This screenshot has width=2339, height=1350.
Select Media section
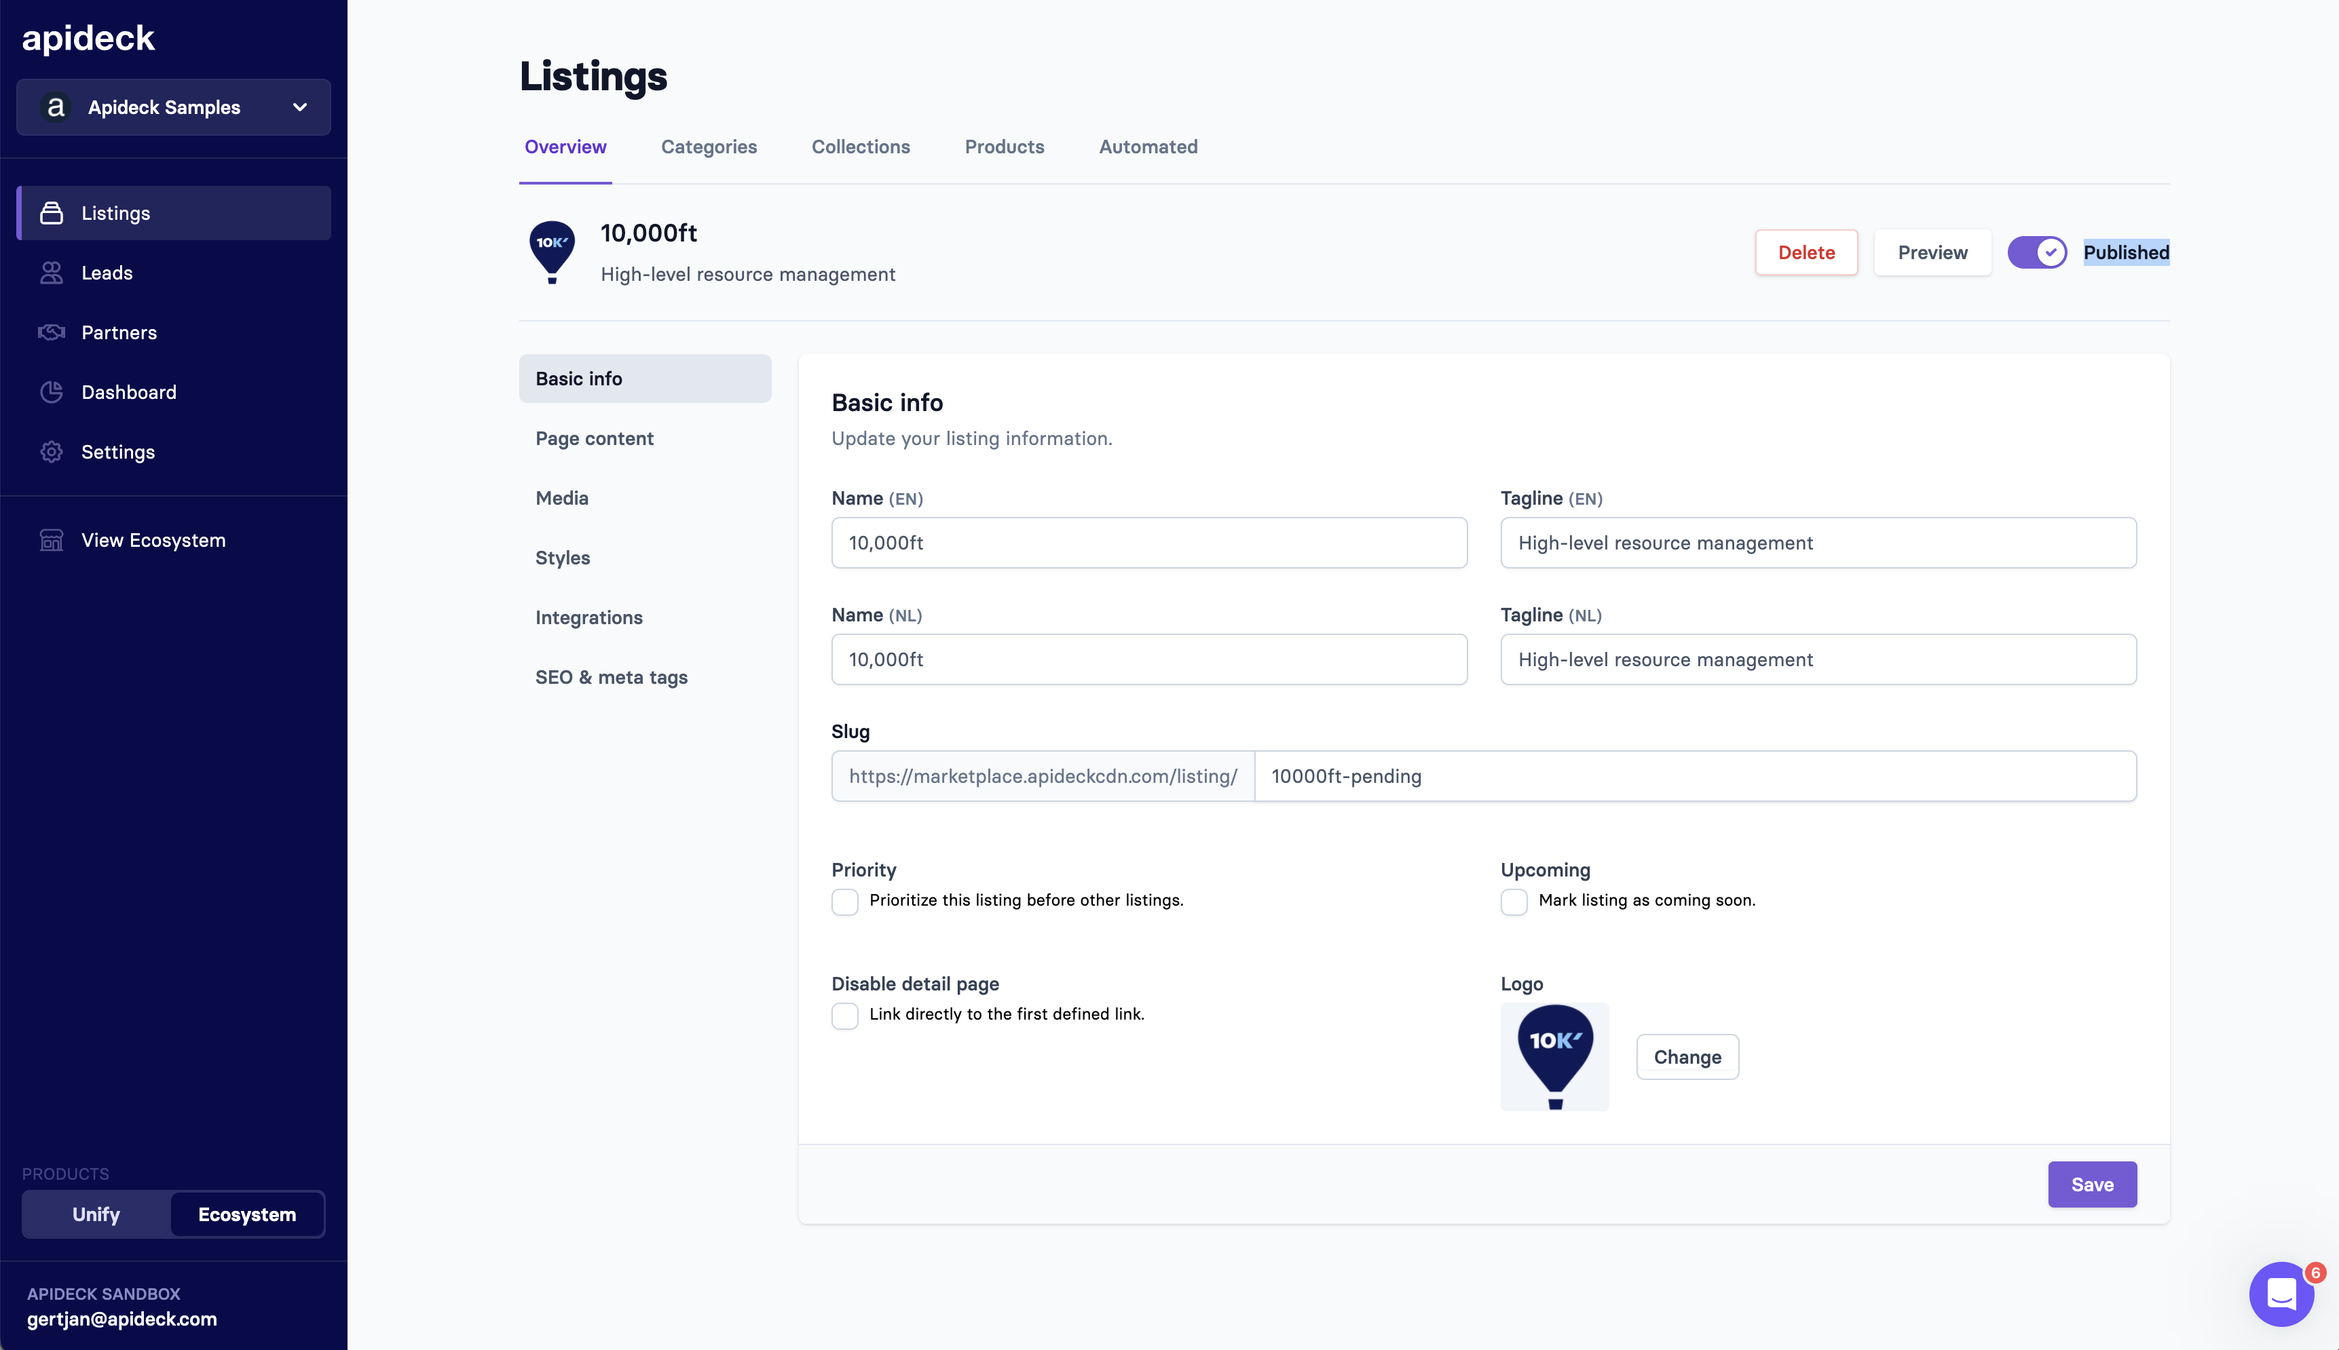[x=645, y=498]
